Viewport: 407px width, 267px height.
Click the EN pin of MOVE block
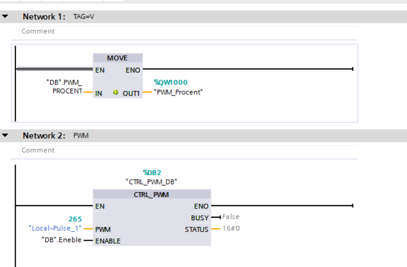click(100, 70)
